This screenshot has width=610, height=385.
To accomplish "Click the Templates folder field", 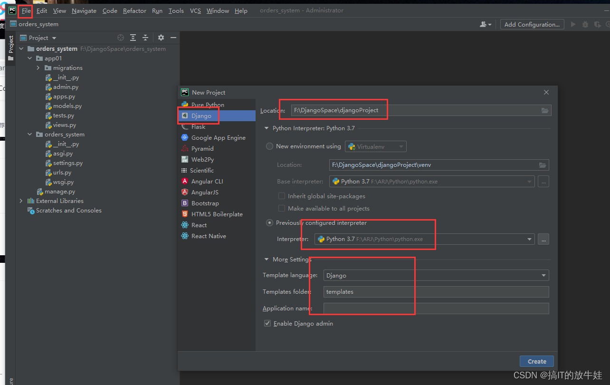I will tap(436, 292).
